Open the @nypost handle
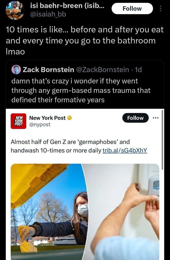This screenshot has width=170, height=260. tap(40, 124)
